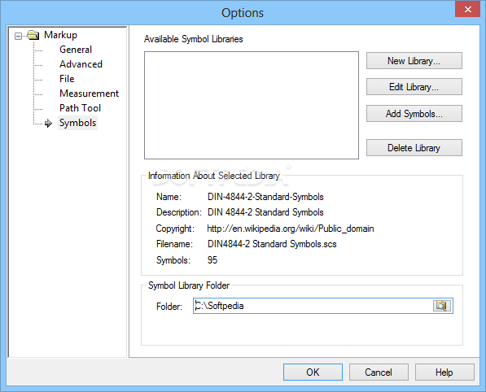Image resolution: width=486 pixels, height=392 pixels.
Task: Confirm with the OK button
Action: [x=313, y=372]
